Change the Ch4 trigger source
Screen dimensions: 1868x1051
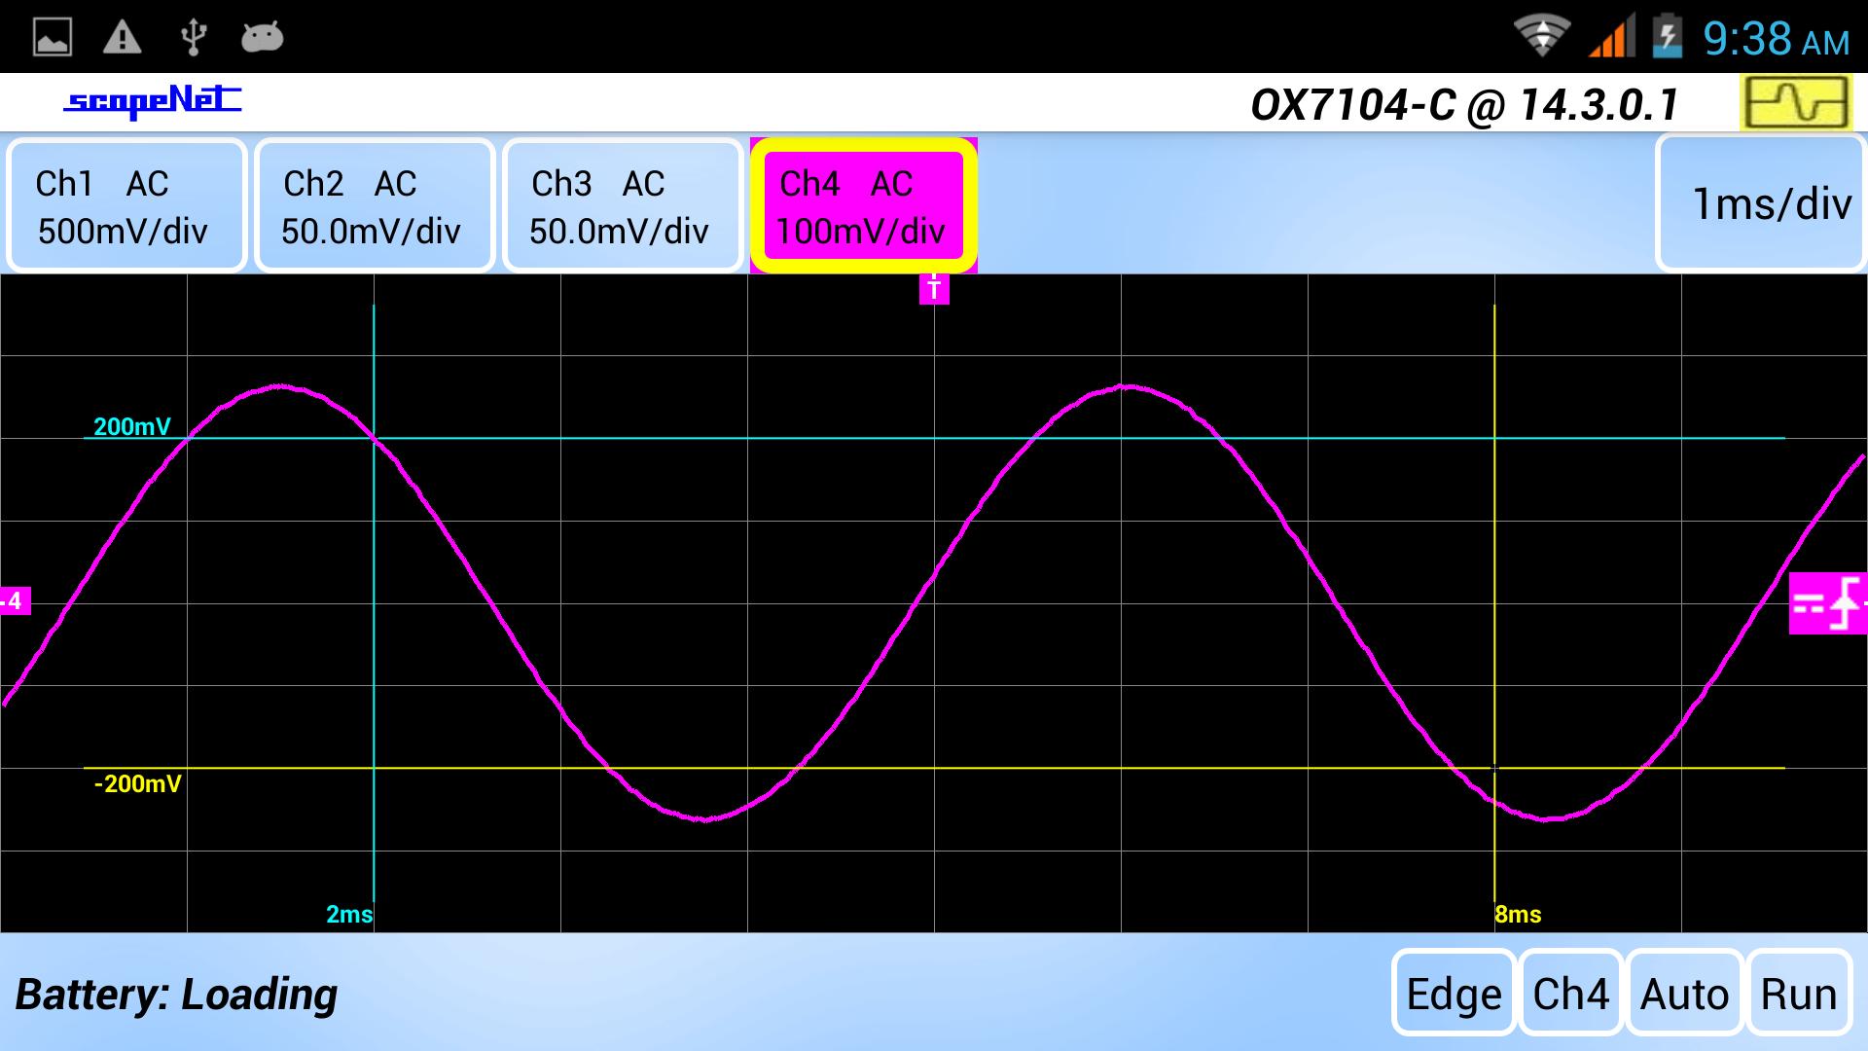coord(1570,994)
